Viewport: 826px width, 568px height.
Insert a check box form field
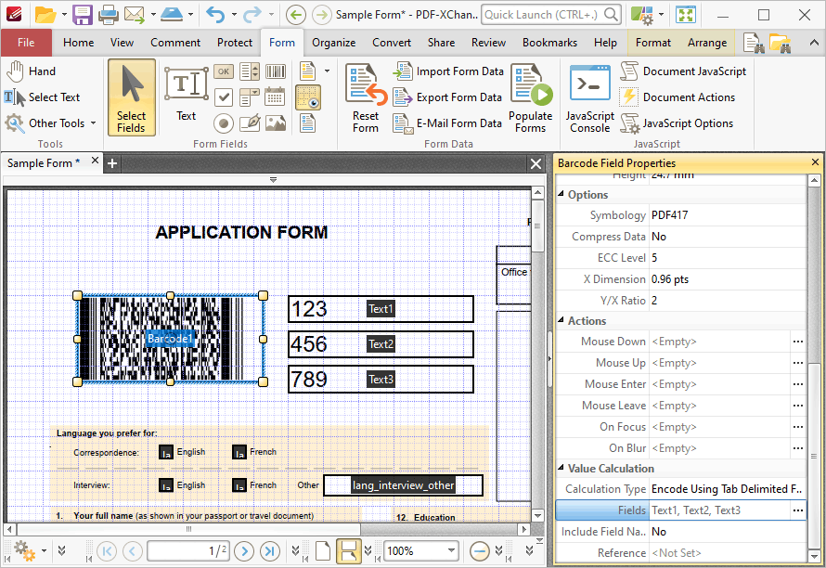coord(224,97)
